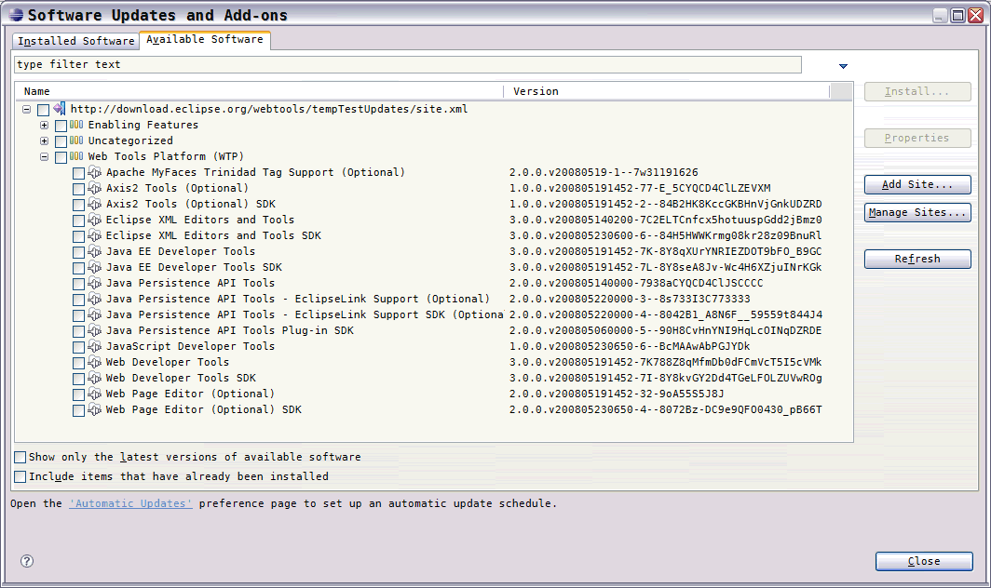Click the Web Tools Platform (WTP) category icon
Image resolution: width=991 pixels, height=588 pixels.
coord(77,156)
